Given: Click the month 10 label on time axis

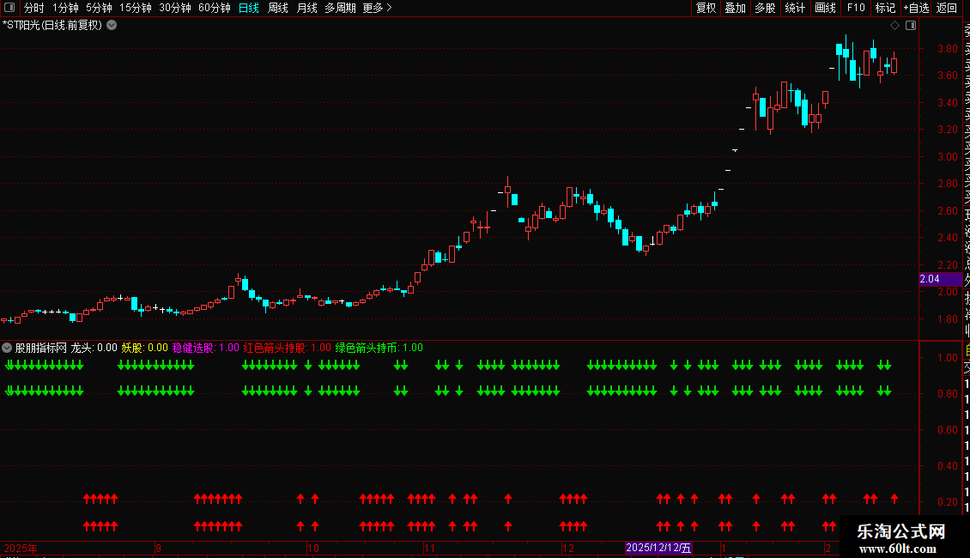Looking at the screenshot, I should 313,548.
